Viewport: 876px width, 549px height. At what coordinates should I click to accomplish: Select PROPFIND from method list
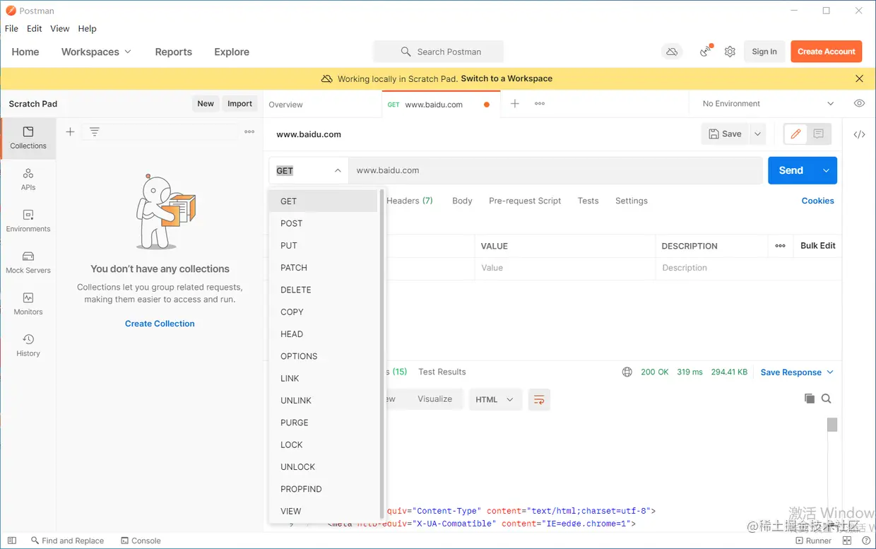click(324, 489)
